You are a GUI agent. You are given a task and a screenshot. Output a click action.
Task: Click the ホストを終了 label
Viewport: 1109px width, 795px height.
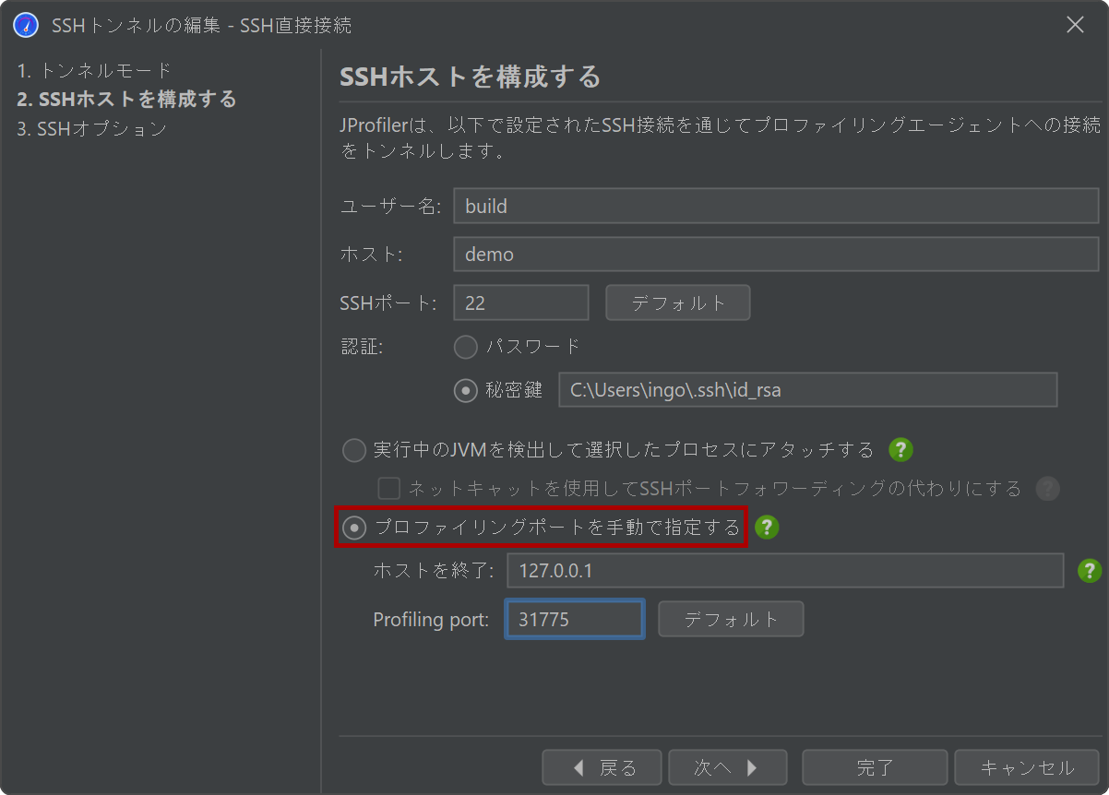pos(435,571)
